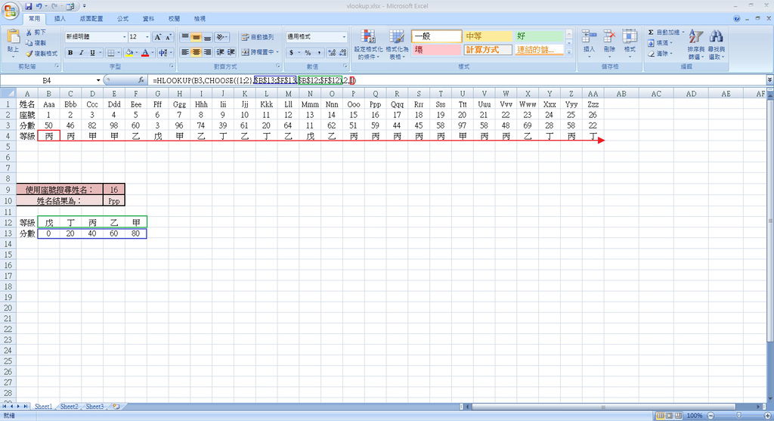The height and width of the screenshot is (421, 774).
Task: Apply the 好 (Good) cell style
Action: point(539,36)
